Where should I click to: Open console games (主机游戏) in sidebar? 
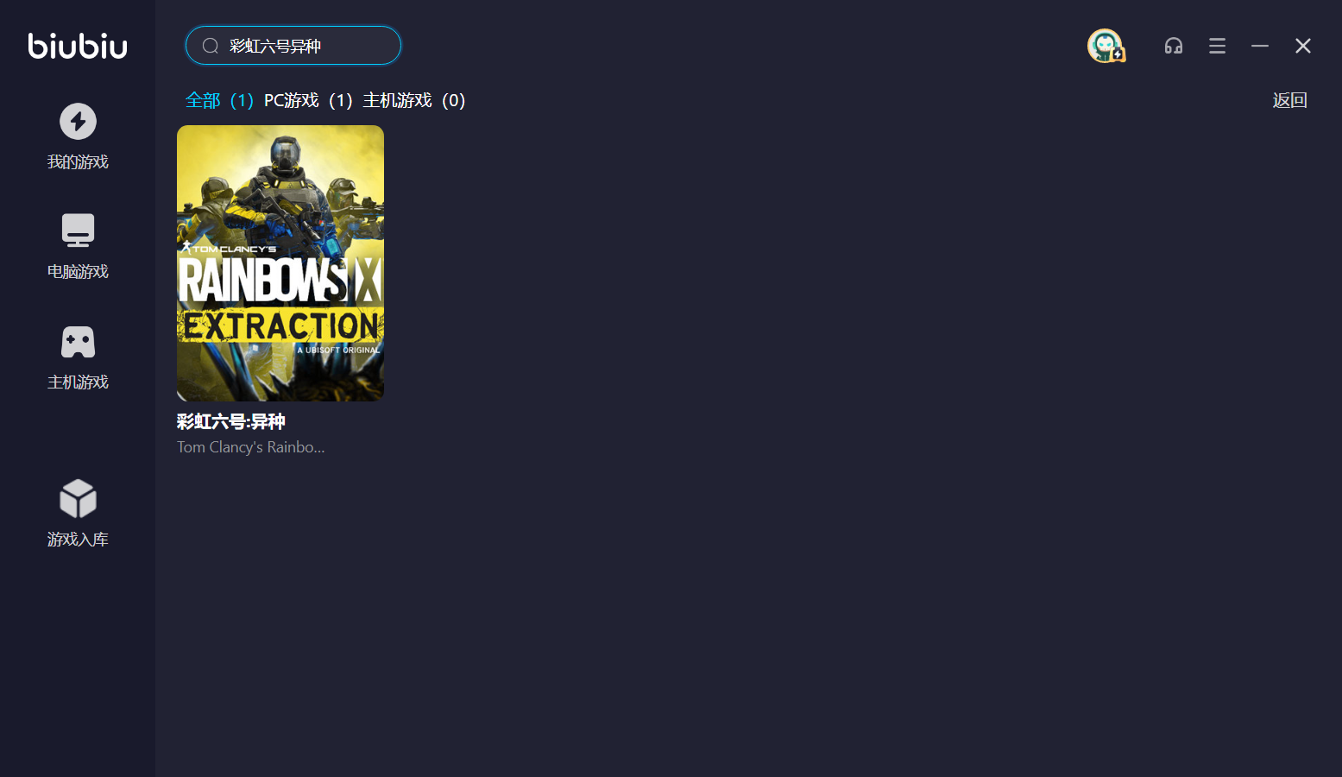[78, 357]
